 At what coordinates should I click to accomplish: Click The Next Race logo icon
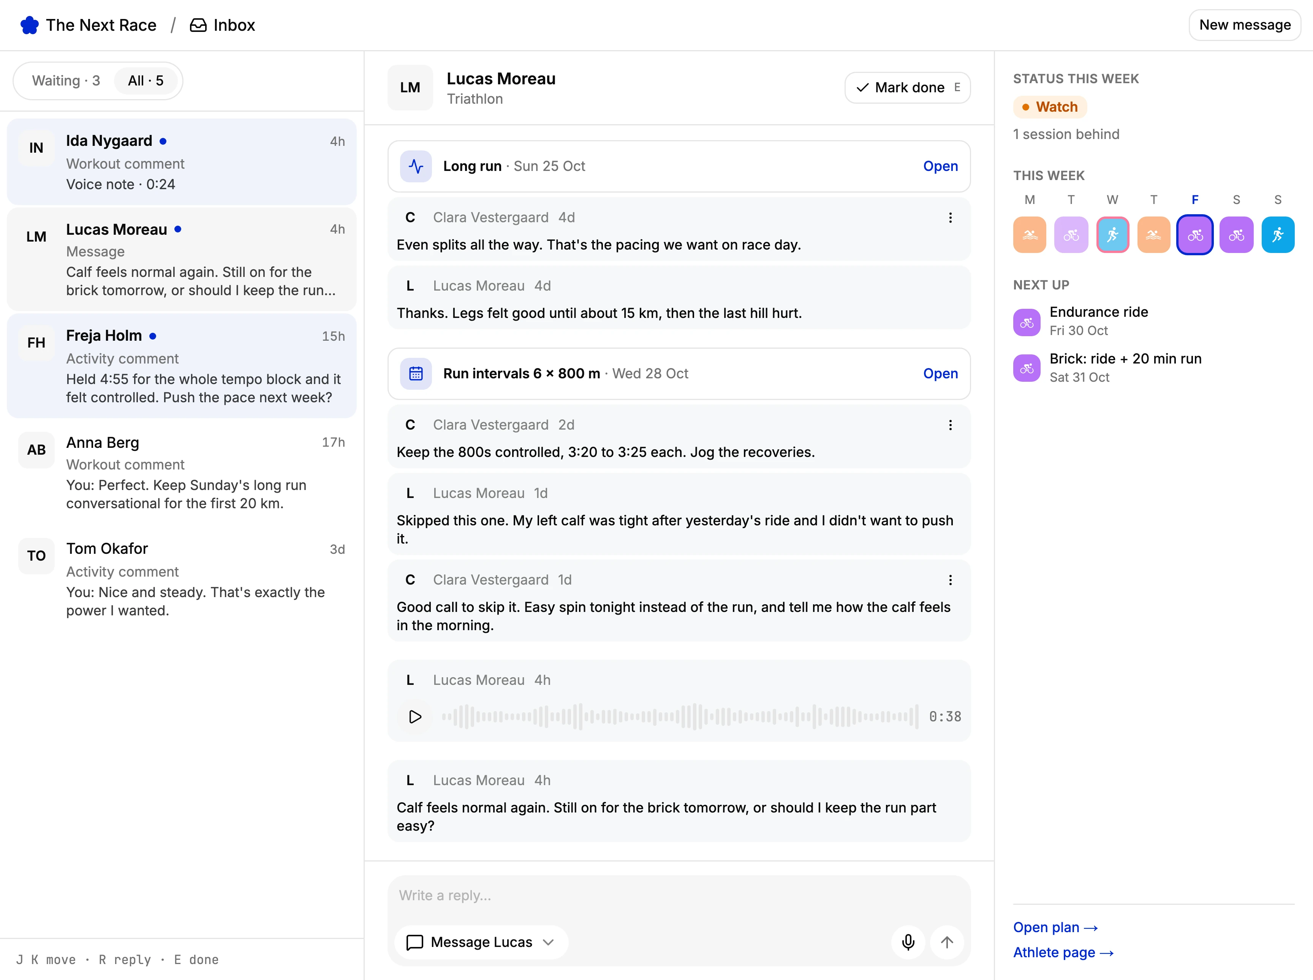pyautogui.click(x=29, y=25)
